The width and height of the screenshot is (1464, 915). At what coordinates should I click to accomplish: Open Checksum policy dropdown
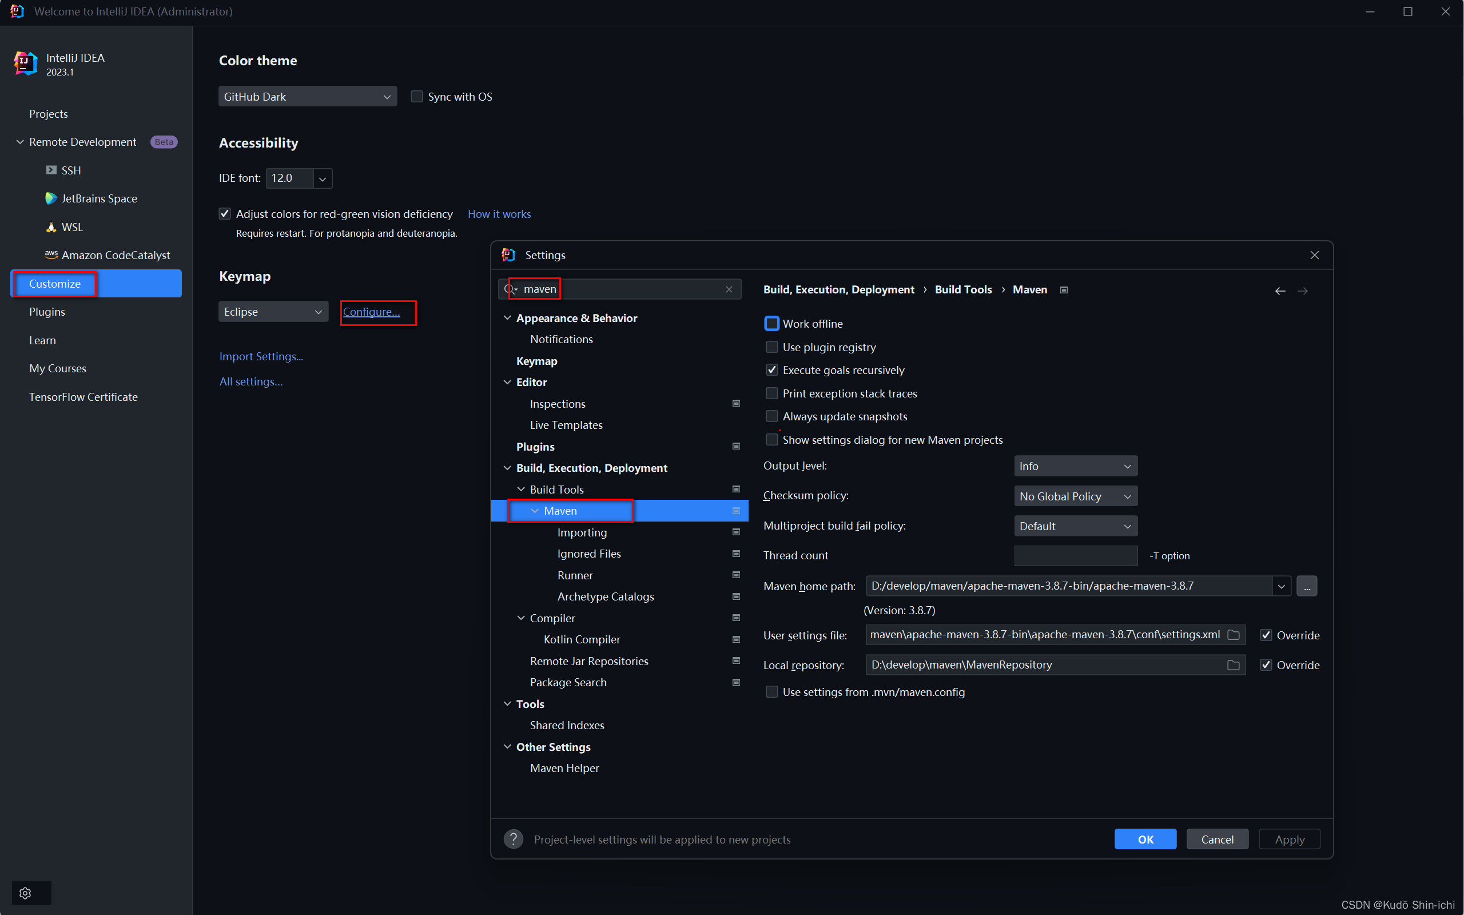click(1076, 496)
